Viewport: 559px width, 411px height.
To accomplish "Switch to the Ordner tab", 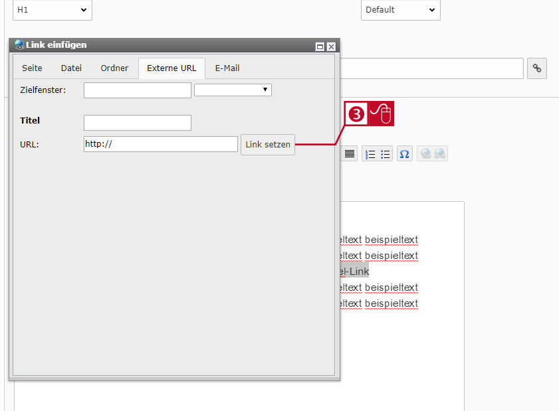I will 114,68.
